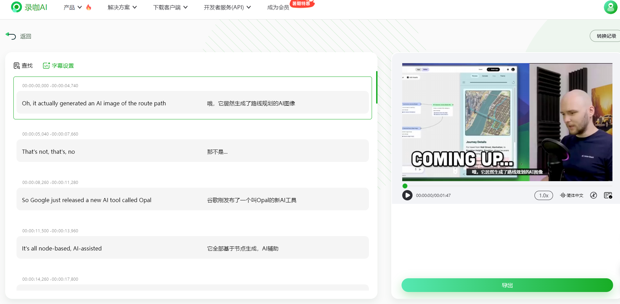Click the 录咖AI logo icon

pyautogui.click(x=16, y=7)
